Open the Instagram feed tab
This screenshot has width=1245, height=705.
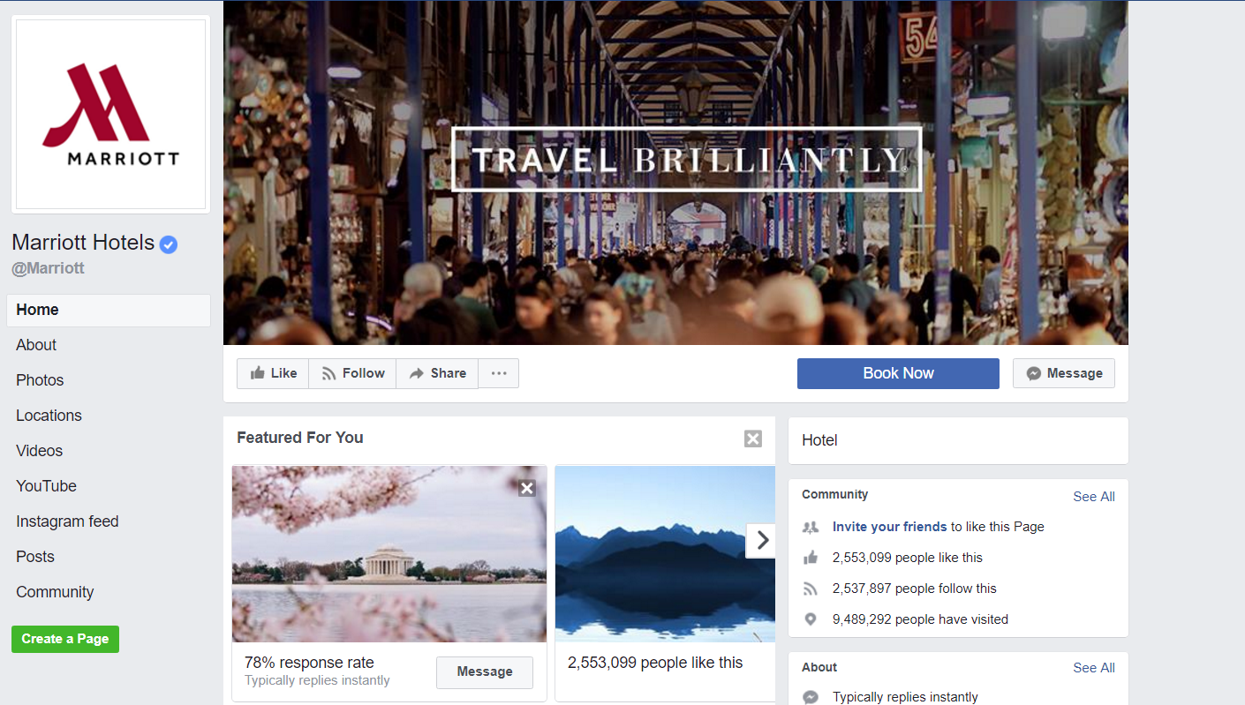click(67, 521)
